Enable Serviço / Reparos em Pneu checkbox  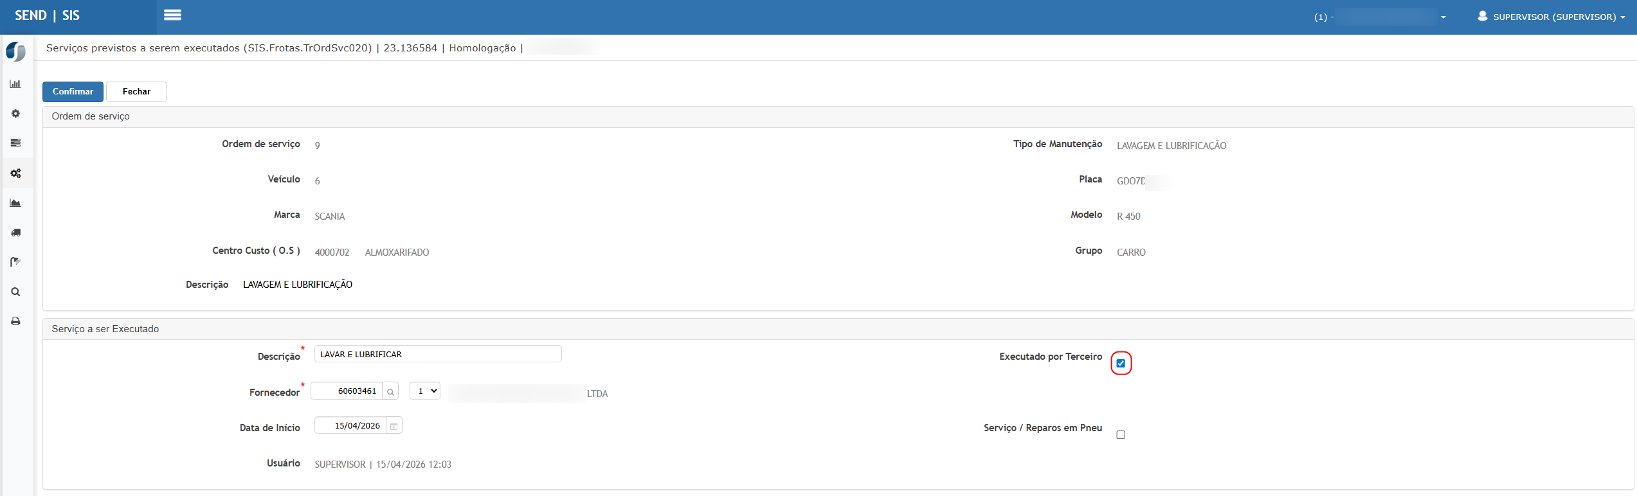click(1121, 435)
